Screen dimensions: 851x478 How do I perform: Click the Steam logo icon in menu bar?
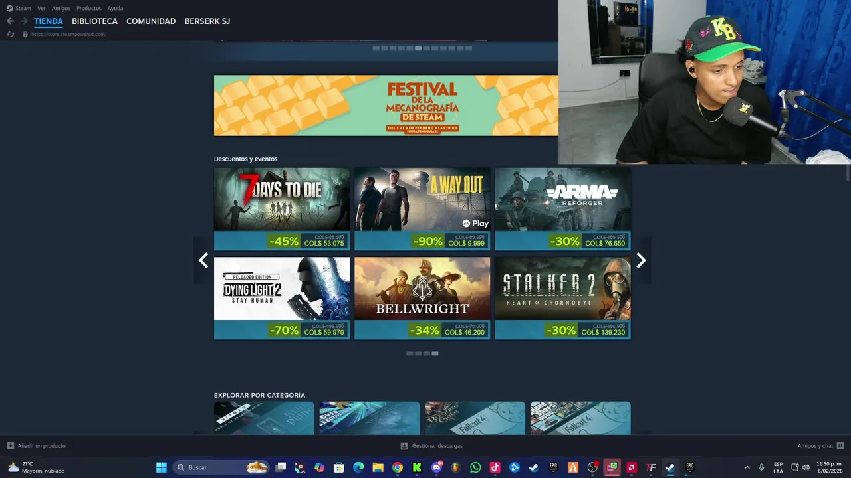coord(9,8)
